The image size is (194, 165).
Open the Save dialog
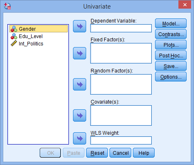(171, 66)
